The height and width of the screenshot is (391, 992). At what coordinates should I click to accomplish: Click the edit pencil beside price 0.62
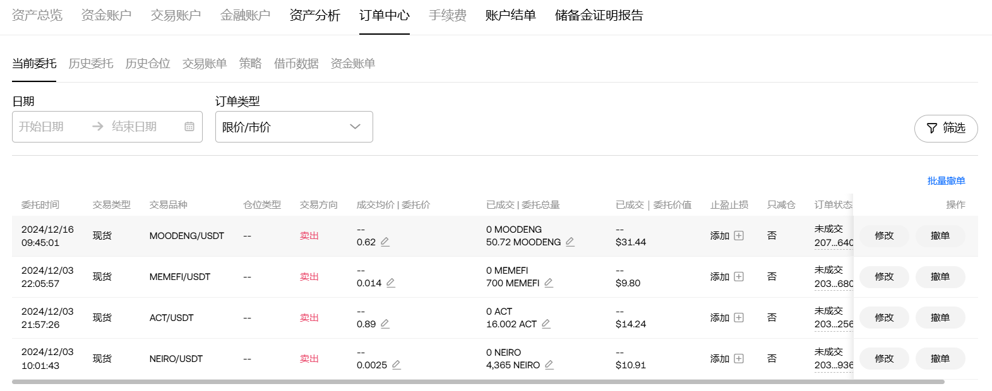[385, 242]
